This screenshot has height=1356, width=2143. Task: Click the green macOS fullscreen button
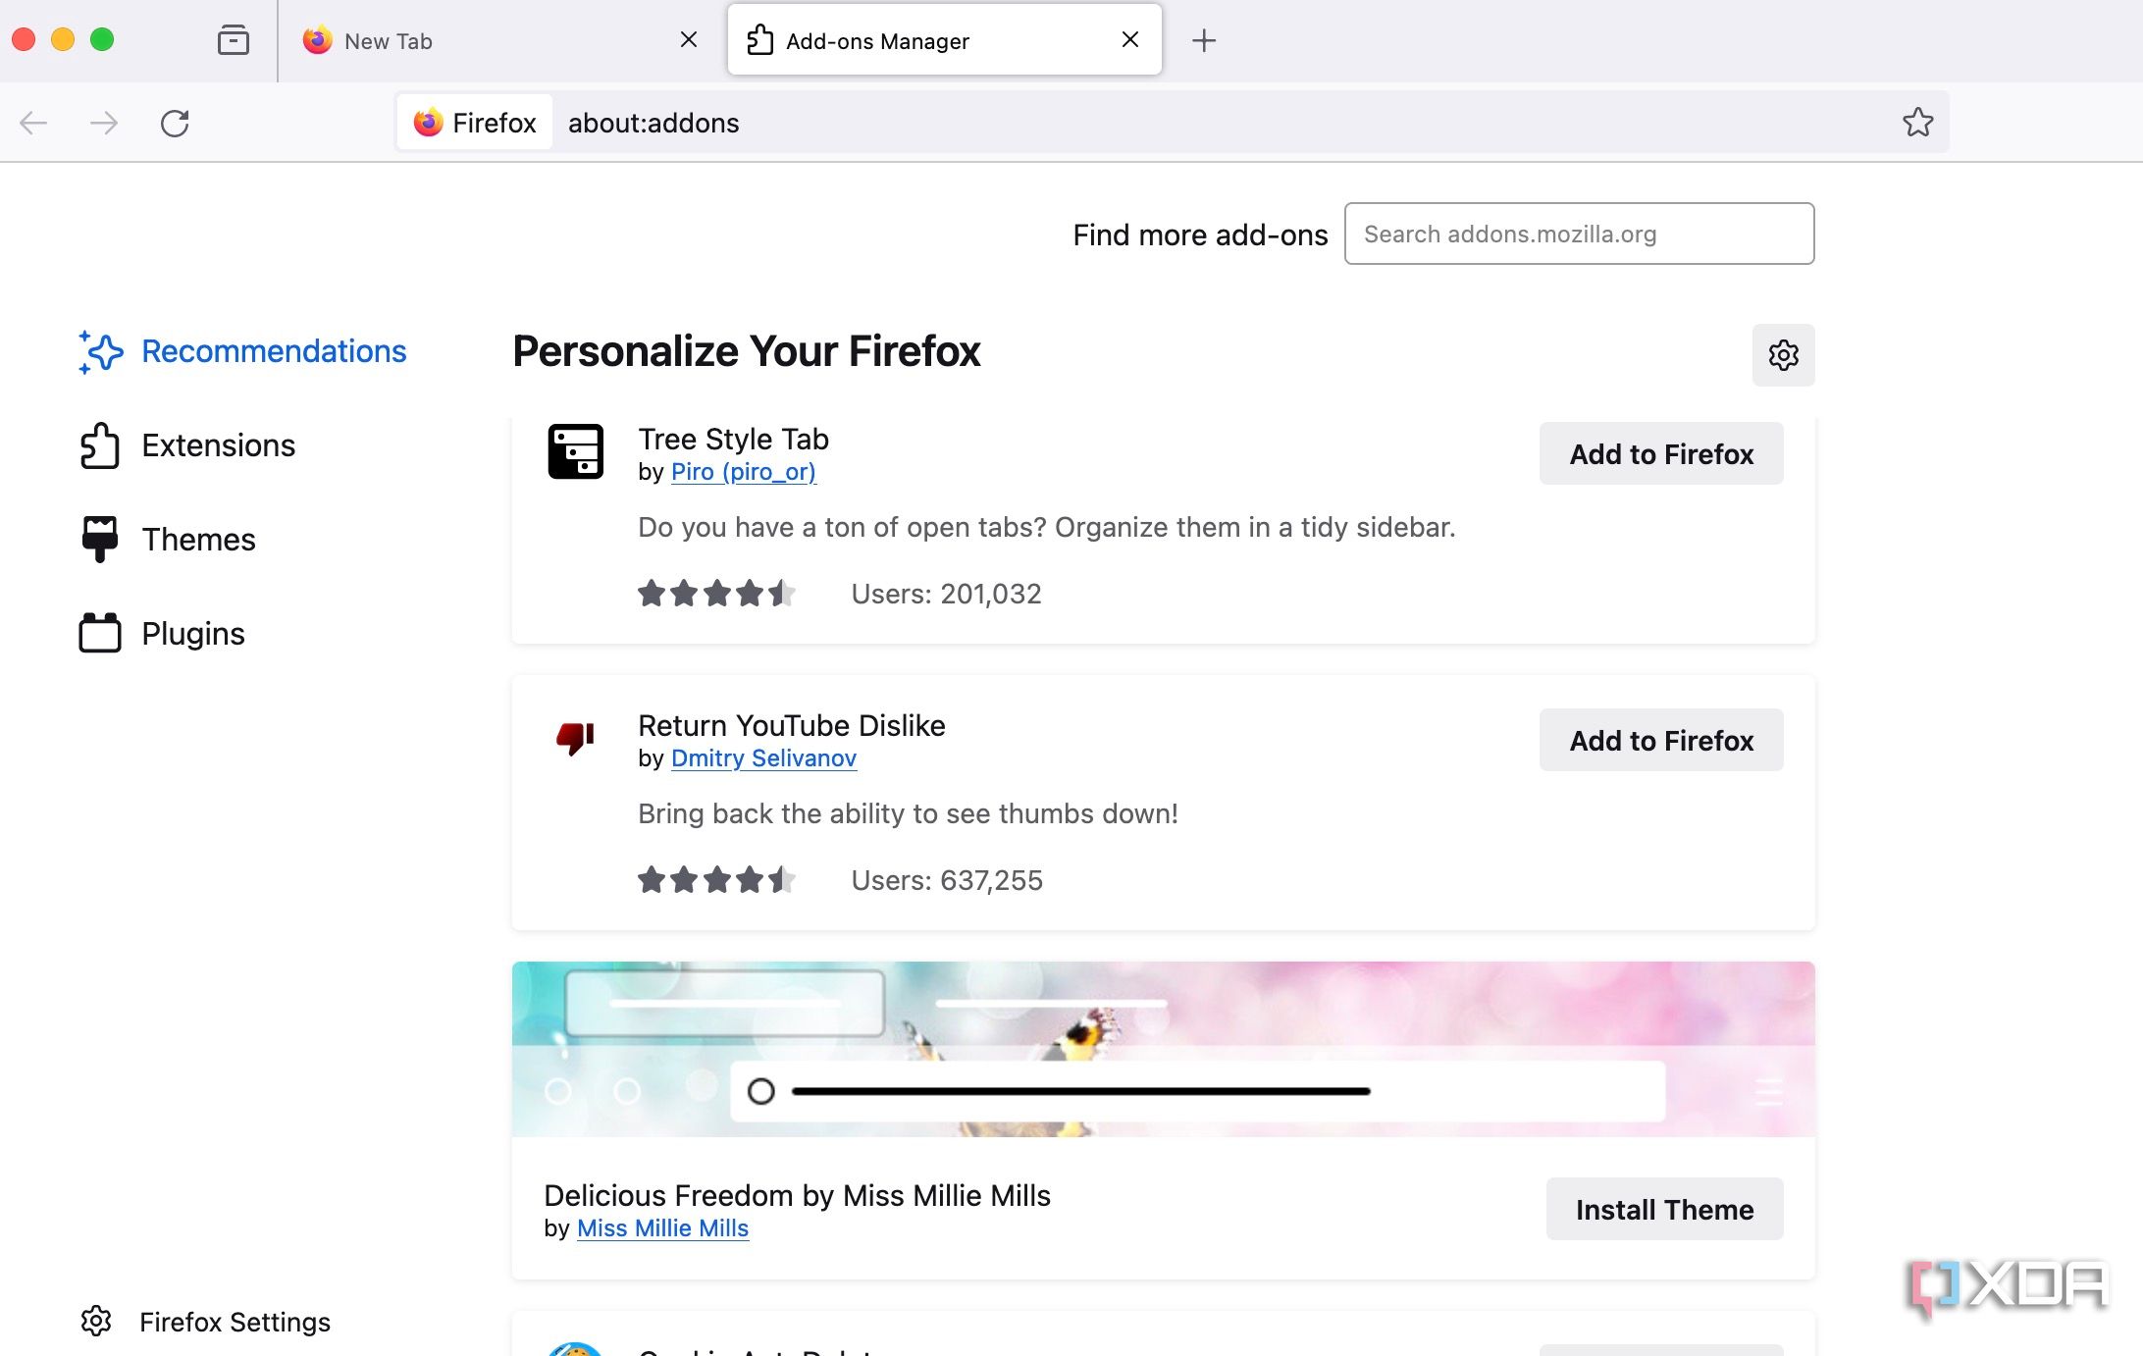click(x=102, y=39)
